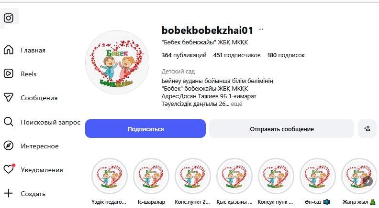The image size is (379, 208).
Task: Open Интересное compass icon
Action: (x=9, y=146)
